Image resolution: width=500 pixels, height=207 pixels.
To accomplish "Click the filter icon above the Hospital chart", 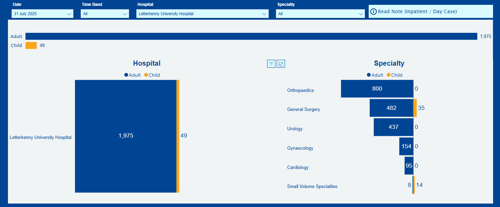I will click(271, 64).
